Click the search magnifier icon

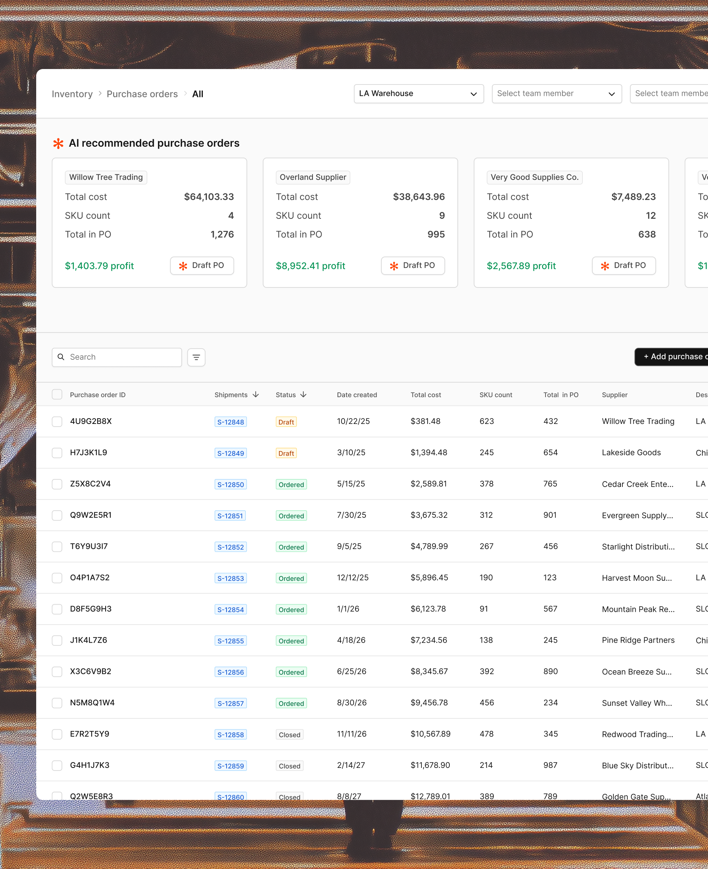61,357
